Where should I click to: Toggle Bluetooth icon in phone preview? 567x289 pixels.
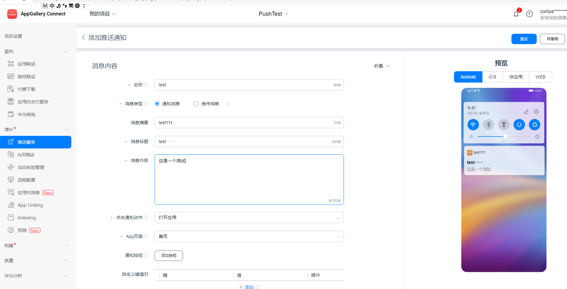(x=488, y=125)
